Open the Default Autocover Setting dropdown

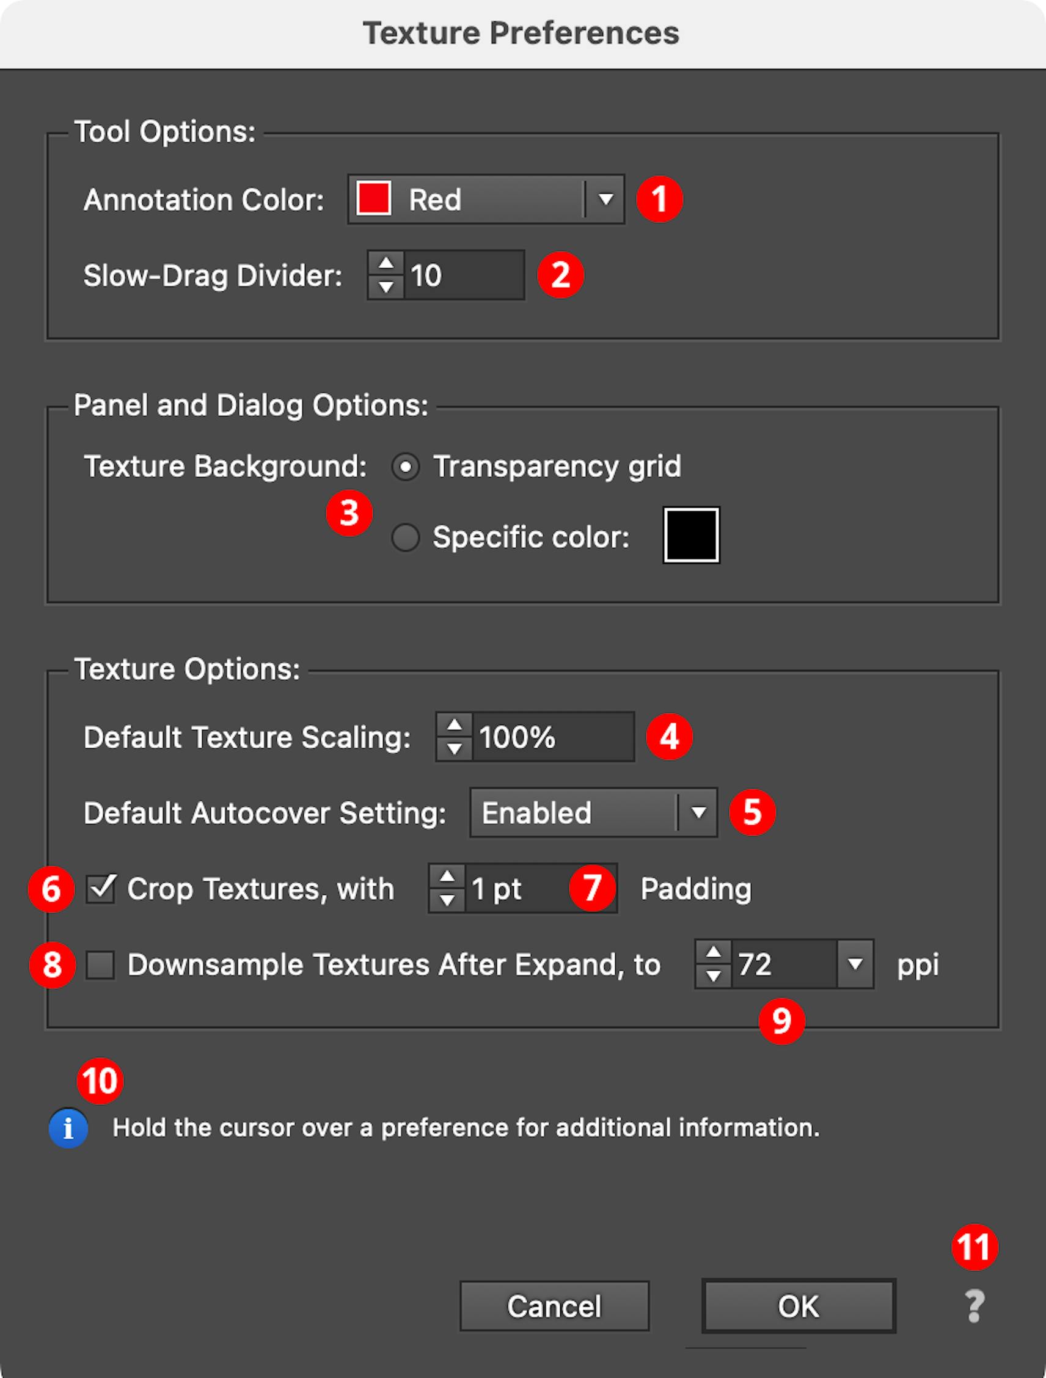click(594, 812)
